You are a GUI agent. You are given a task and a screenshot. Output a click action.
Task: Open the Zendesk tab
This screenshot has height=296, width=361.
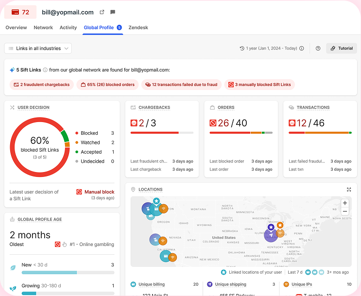pos(138,28)
